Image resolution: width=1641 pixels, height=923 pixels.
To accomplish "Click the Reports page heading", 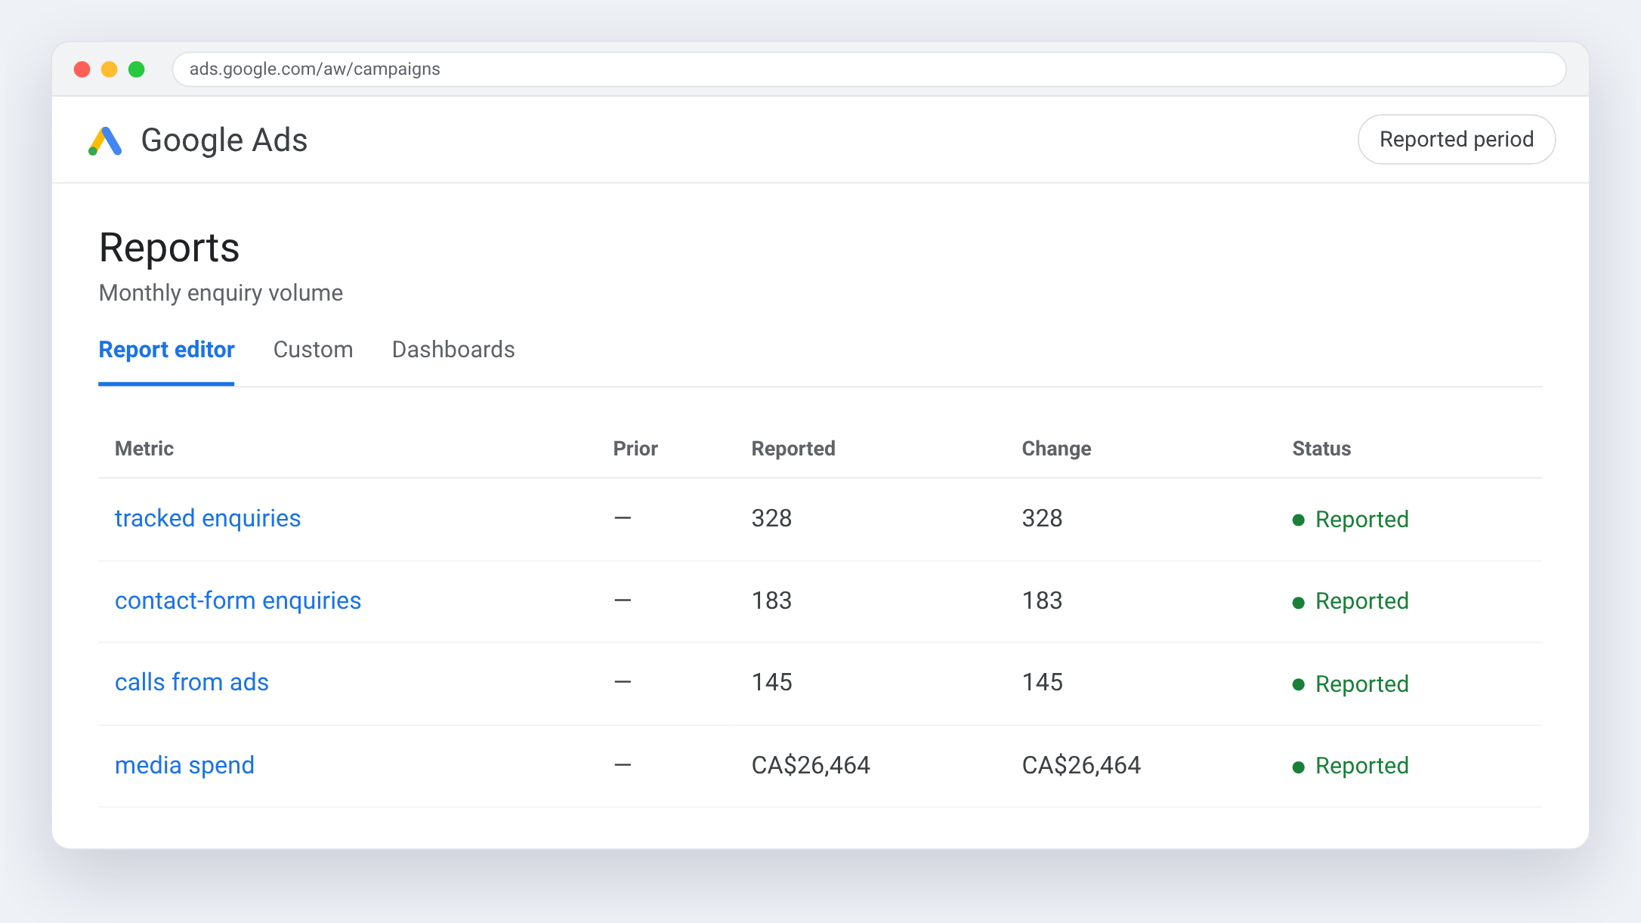I will (x=169, y=248).
